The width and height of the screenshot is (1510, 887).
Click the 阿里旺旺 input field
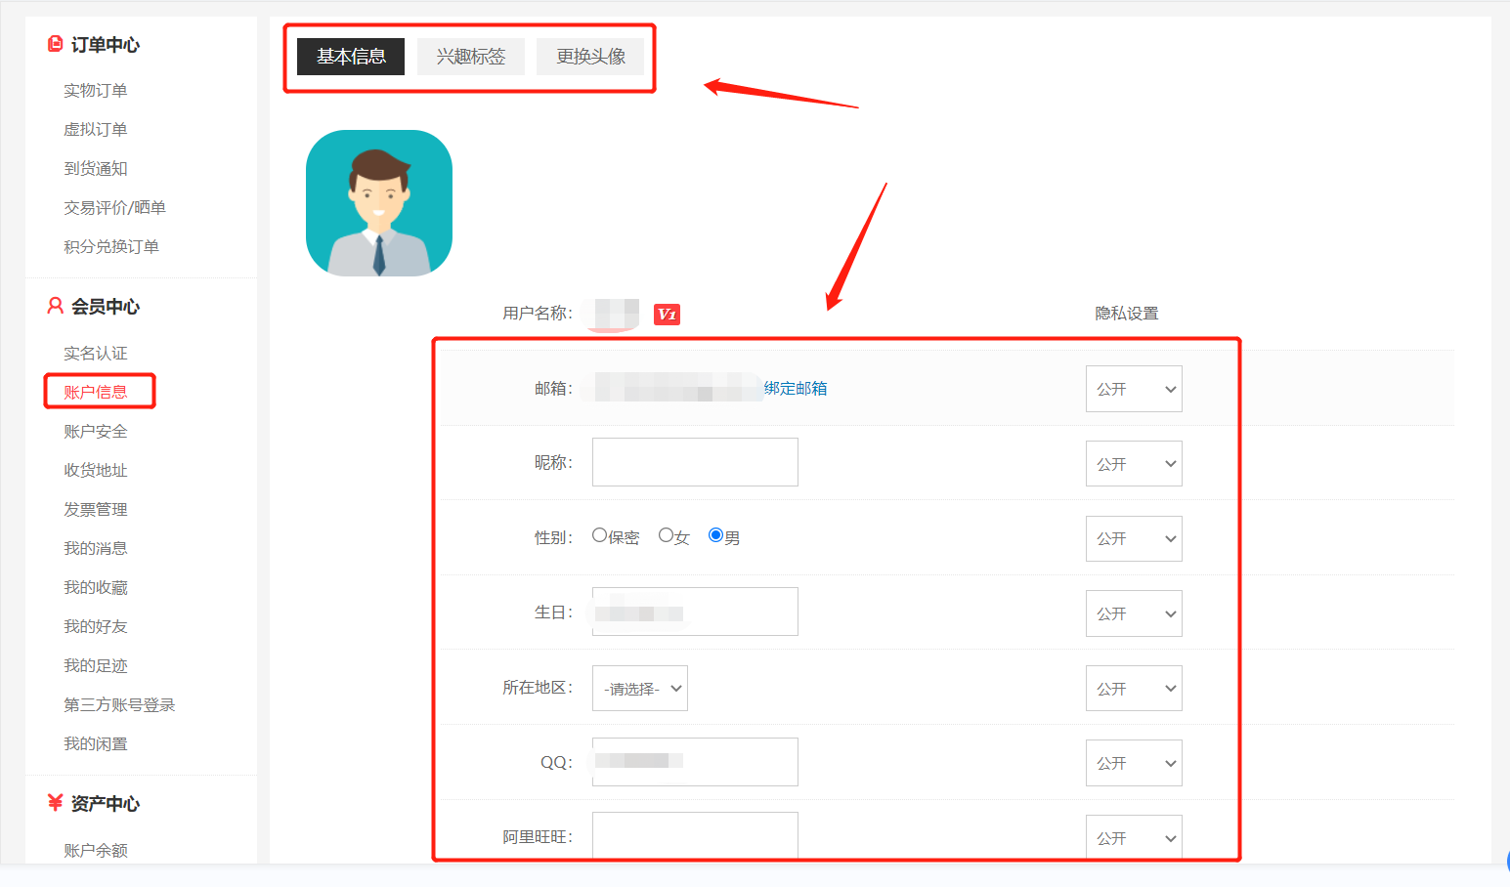(695, 835)
